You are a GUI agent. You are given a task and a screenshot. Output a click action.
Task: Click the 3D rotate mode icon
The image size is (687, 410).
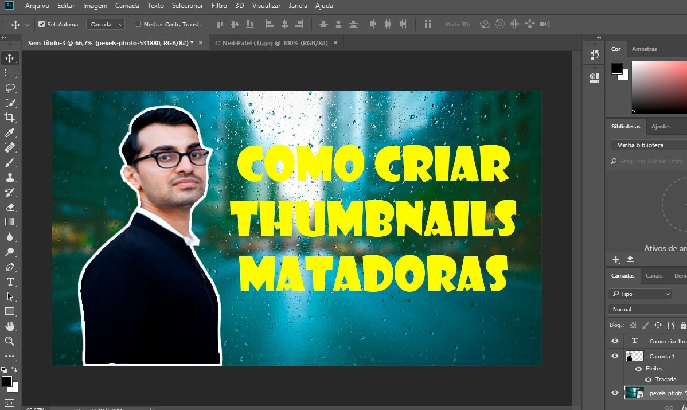485,24
